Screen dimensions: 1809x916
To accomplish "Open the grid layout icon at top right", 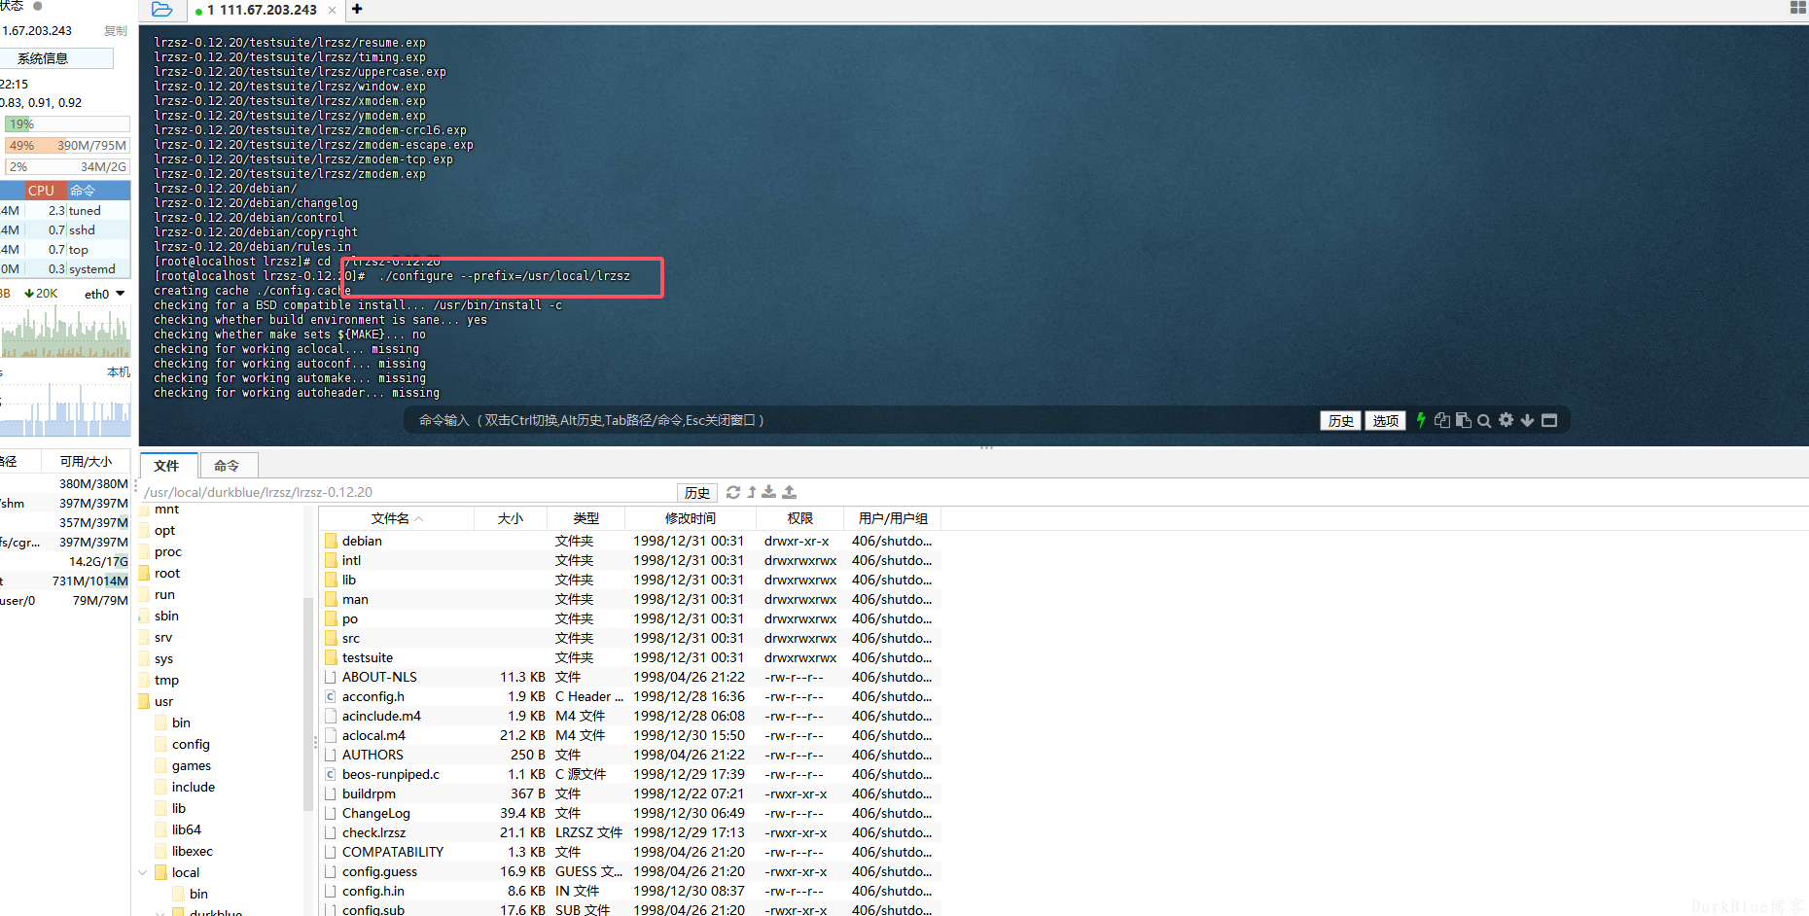I will click(1798, 8).
